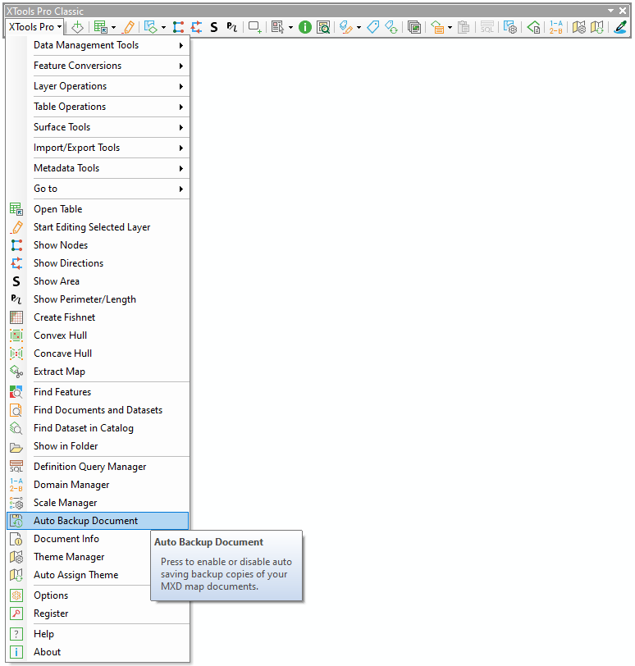This screenshot has height=666, width=635.
Task: Open Scale Manager from the menu
Action: pyautogui.click(x=98, y=503)
